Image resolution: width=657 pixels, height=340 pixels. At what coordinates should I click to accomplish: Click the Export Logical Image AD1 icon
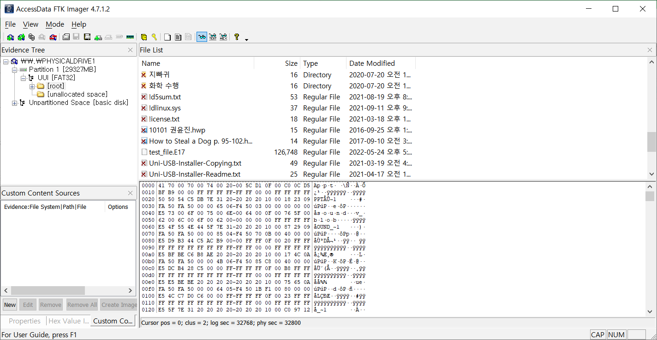(x=87, y=37)
